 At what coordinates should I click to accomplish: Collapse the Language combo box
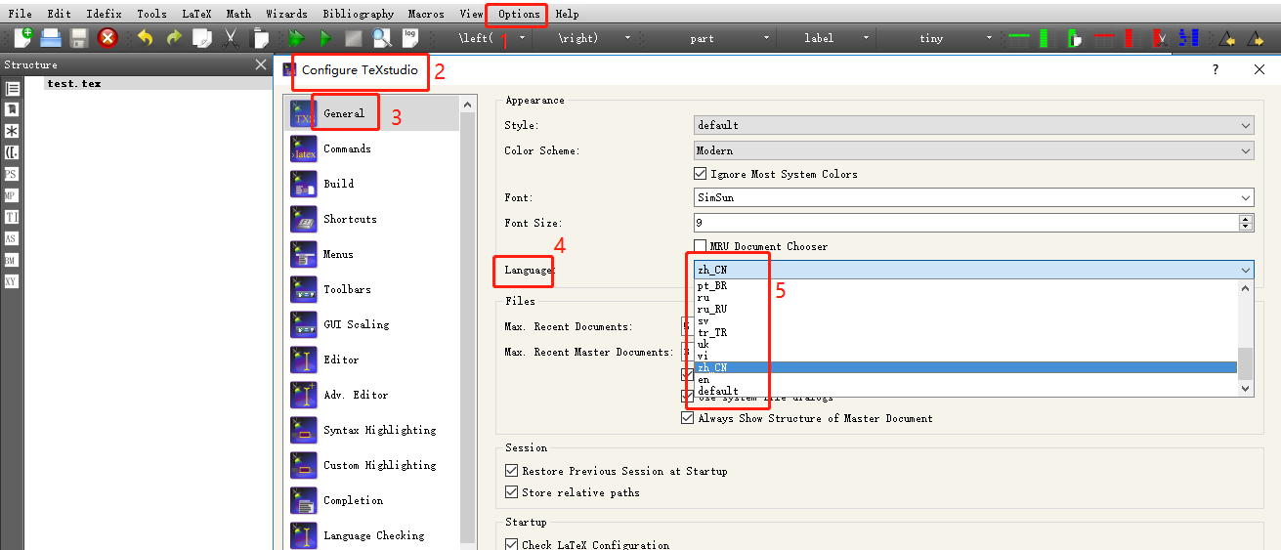973,271
